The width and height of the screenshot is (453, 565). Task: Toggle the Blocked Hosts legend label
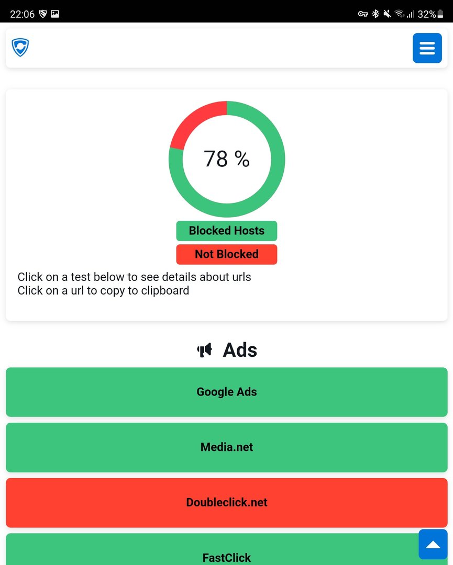click(226, 231)
